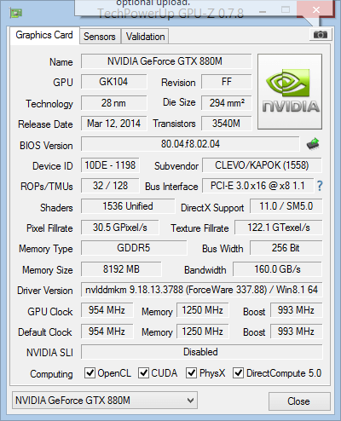Click the Driver Version field nvlddmkm
341x421 pixels.
click(201, 290)
